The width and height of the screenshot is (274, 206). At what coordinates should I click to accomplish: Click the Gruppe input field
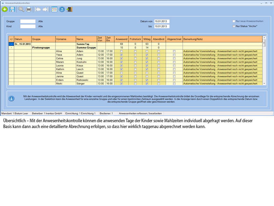28,21
